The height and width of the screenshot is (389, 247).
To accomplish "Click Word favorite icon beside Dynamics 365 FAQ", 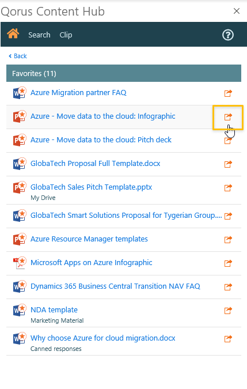I will click(x=20, y=286).
